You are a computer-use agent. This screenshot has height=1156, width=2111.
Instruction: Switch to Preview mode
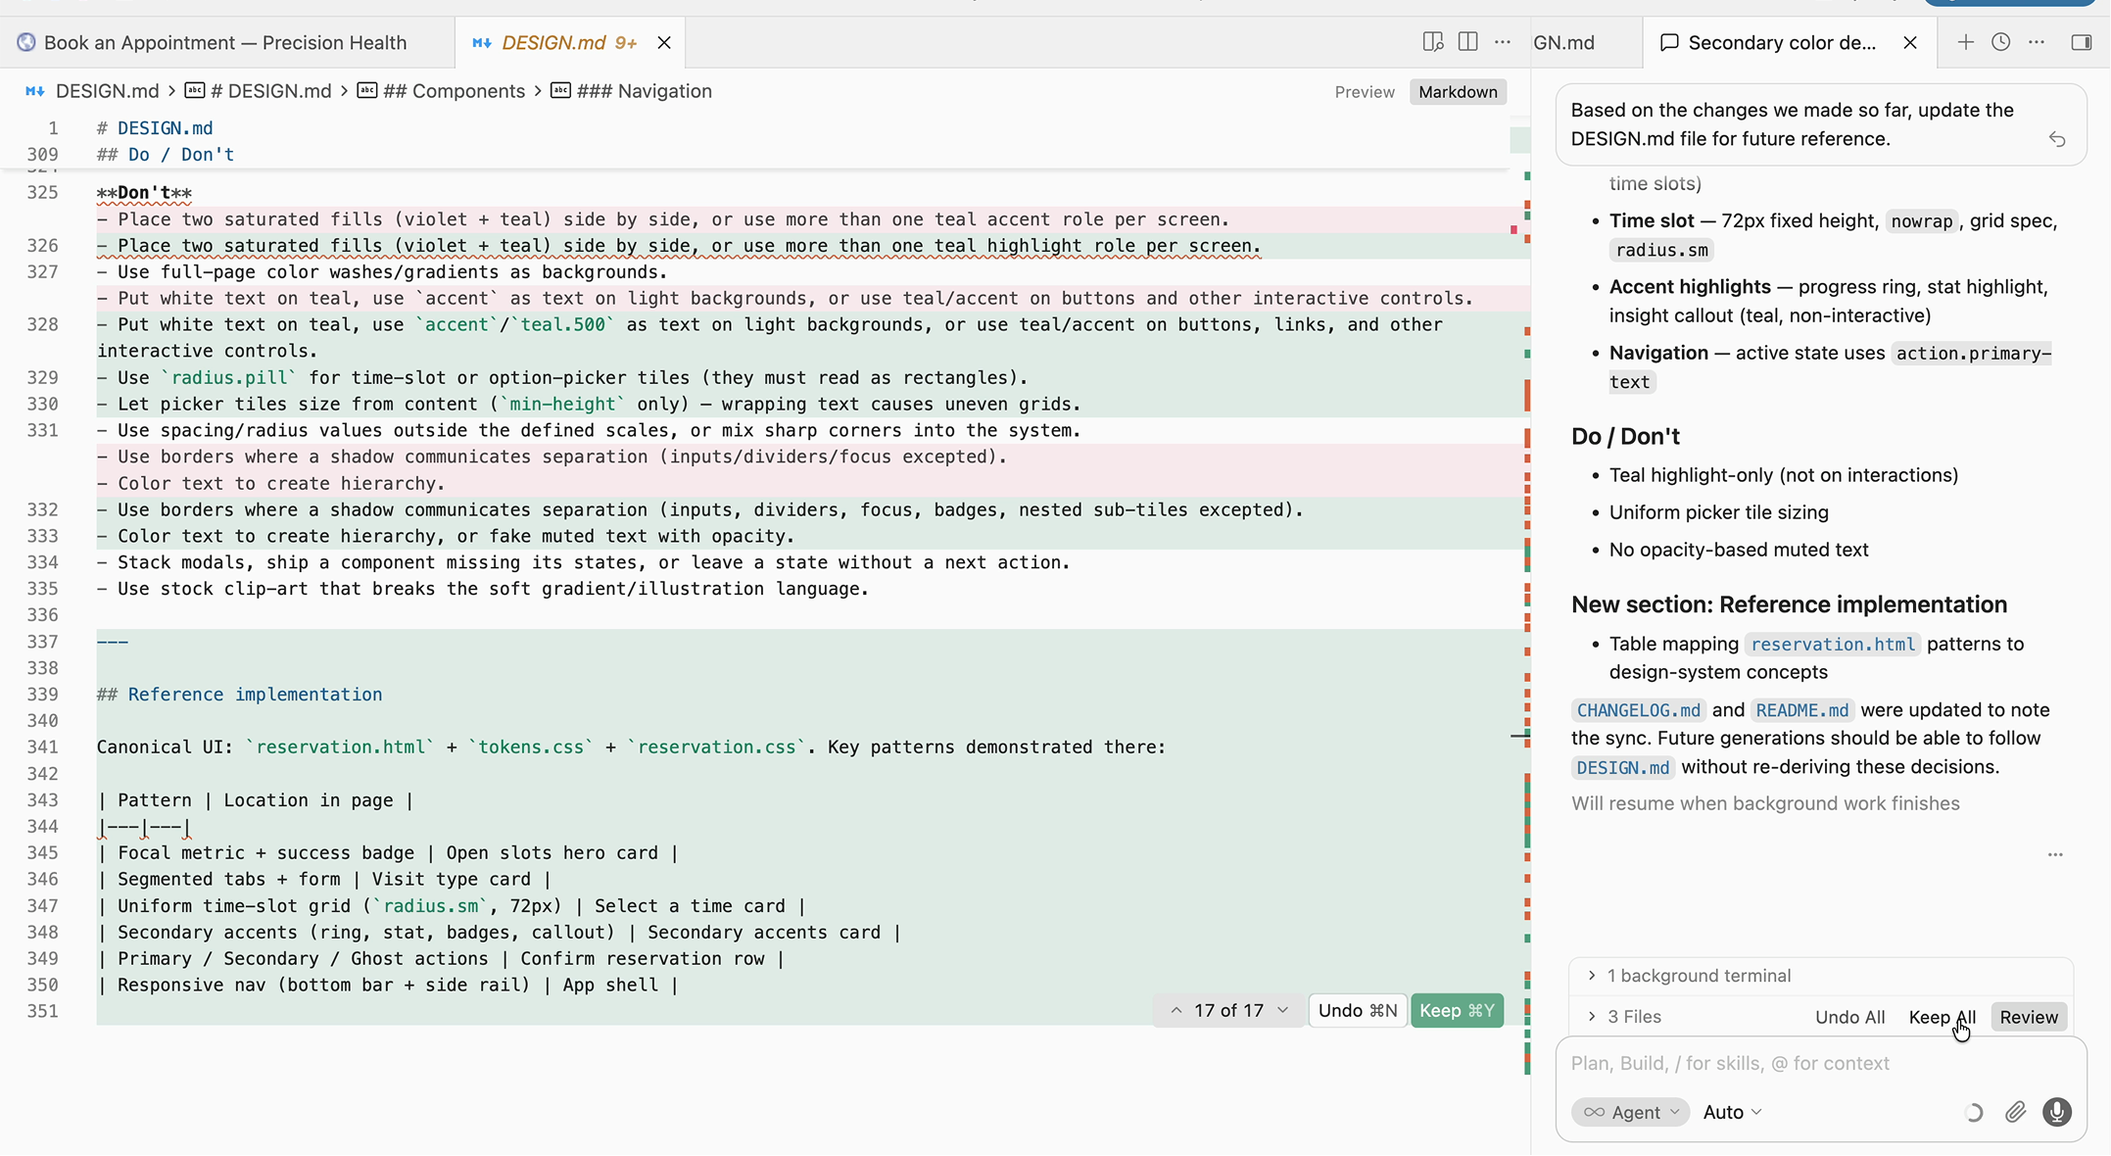tap(1364, 92)
